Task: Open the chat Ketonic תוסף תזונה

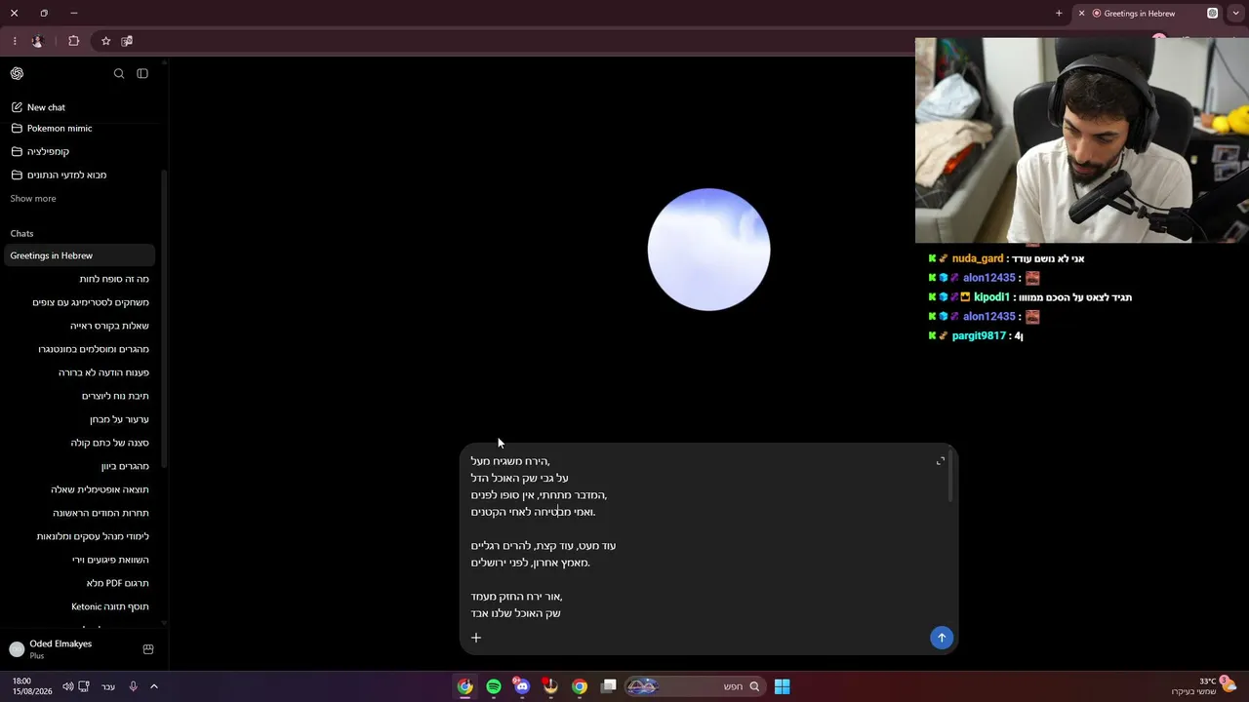Action: (78, 606)
